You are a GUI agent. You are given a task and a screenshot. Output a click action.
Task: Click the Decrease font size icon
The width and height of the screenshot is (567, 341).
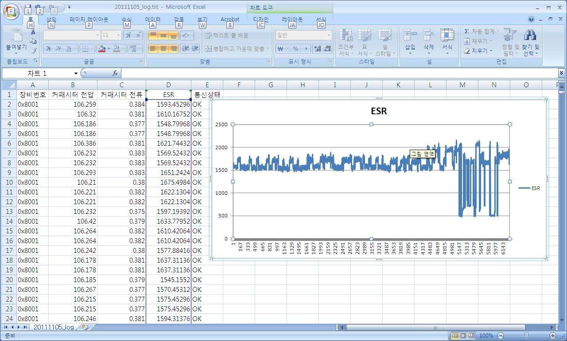[x=138, y=35]
